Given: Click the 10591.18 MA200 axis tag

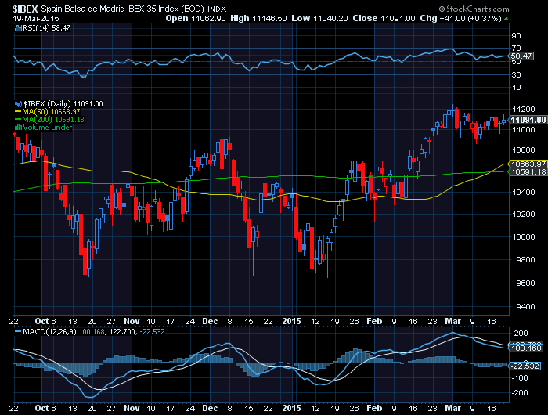Looking at the screenshot, I should point(528,171).
